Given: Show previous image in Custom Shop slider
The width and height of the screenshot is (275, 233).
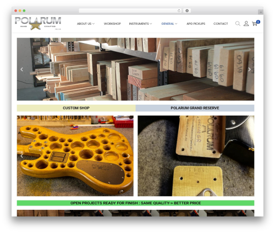Looking at the screenshot, I should [x=21, y=156].
